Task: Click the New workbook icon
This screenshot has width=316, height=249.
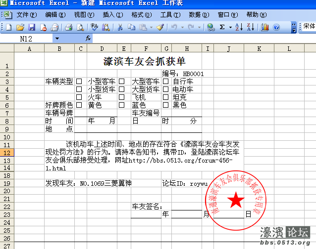Action: pos(8,27)
